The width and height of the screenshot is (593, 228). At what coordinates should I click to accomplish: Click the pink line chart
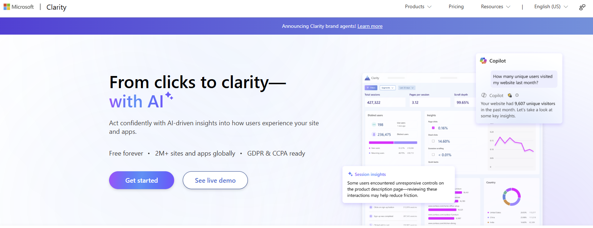click(514, 144)
